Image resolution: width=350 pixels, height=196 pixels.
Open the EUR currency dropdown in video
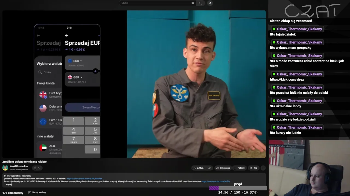75,61
